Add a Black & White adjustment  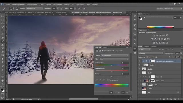pos(159,39)
